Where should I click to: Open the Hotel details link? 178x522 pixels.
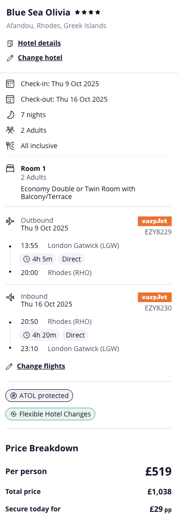[39, 43]
